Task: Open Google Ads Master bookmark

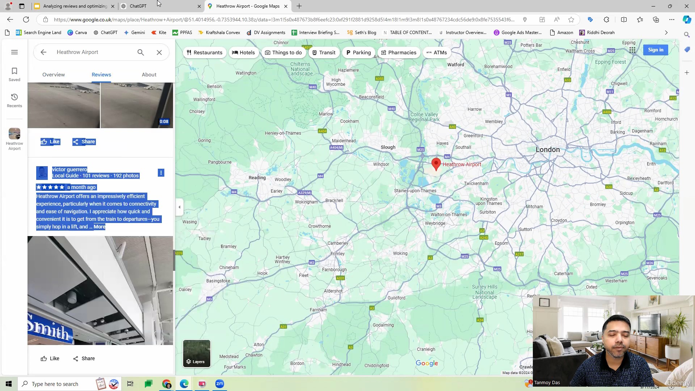Action: (518, 33)
